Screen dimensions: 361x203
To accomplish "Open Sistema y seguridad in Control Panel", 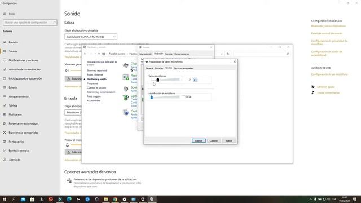I will [x=96, y=70].
